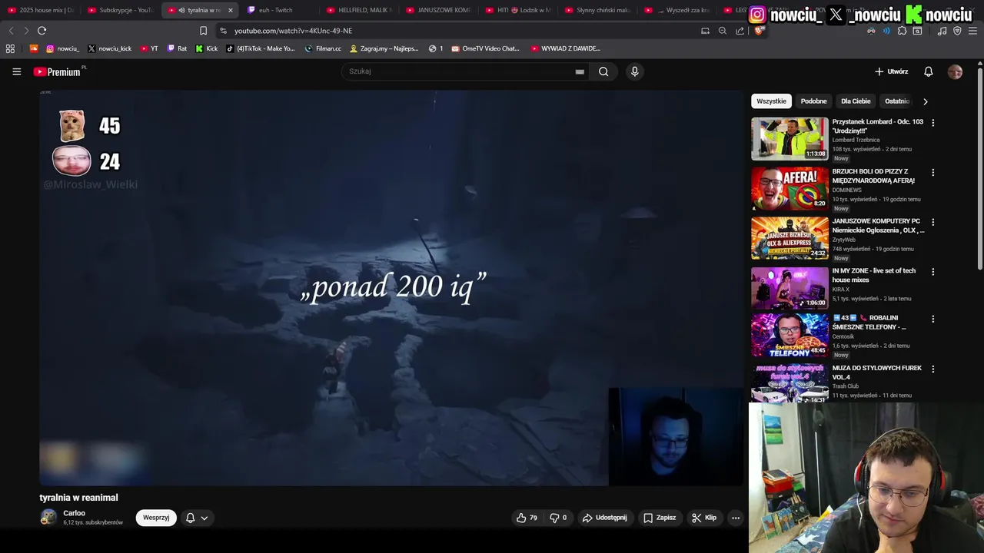The height and width of the screenshot is (553, 984).
Task: Open the Carloo channel name link
Action: click(x=74, y=513)
